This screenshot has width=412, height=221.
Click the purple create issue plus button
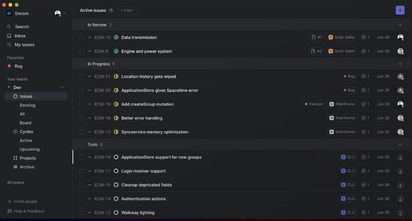[400, 10]
